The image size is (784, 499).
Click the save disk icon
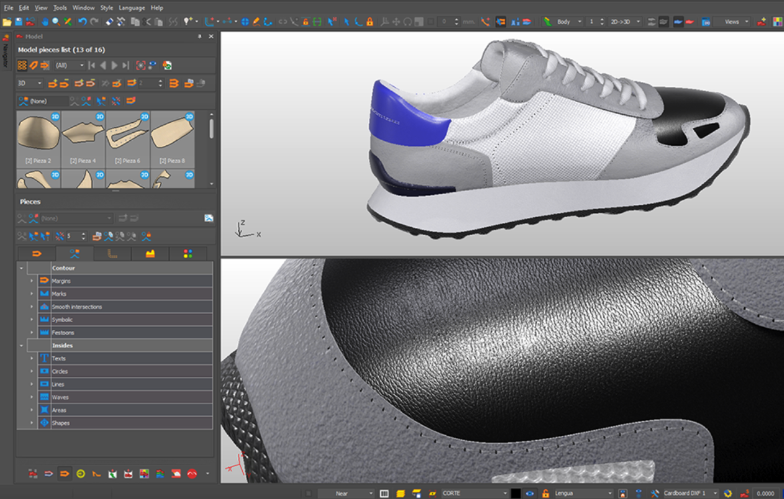click(x=18, y=22)
